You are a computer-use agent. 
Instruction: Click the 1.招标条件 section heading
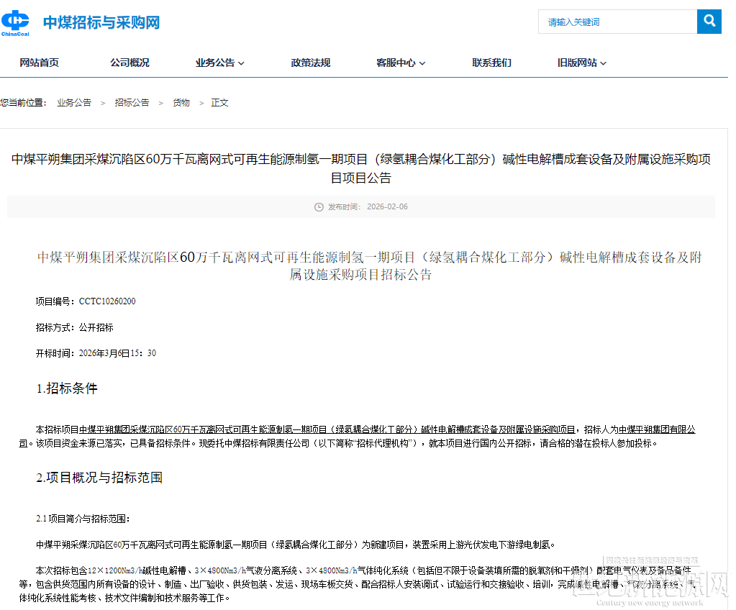(x=67, y=389)
